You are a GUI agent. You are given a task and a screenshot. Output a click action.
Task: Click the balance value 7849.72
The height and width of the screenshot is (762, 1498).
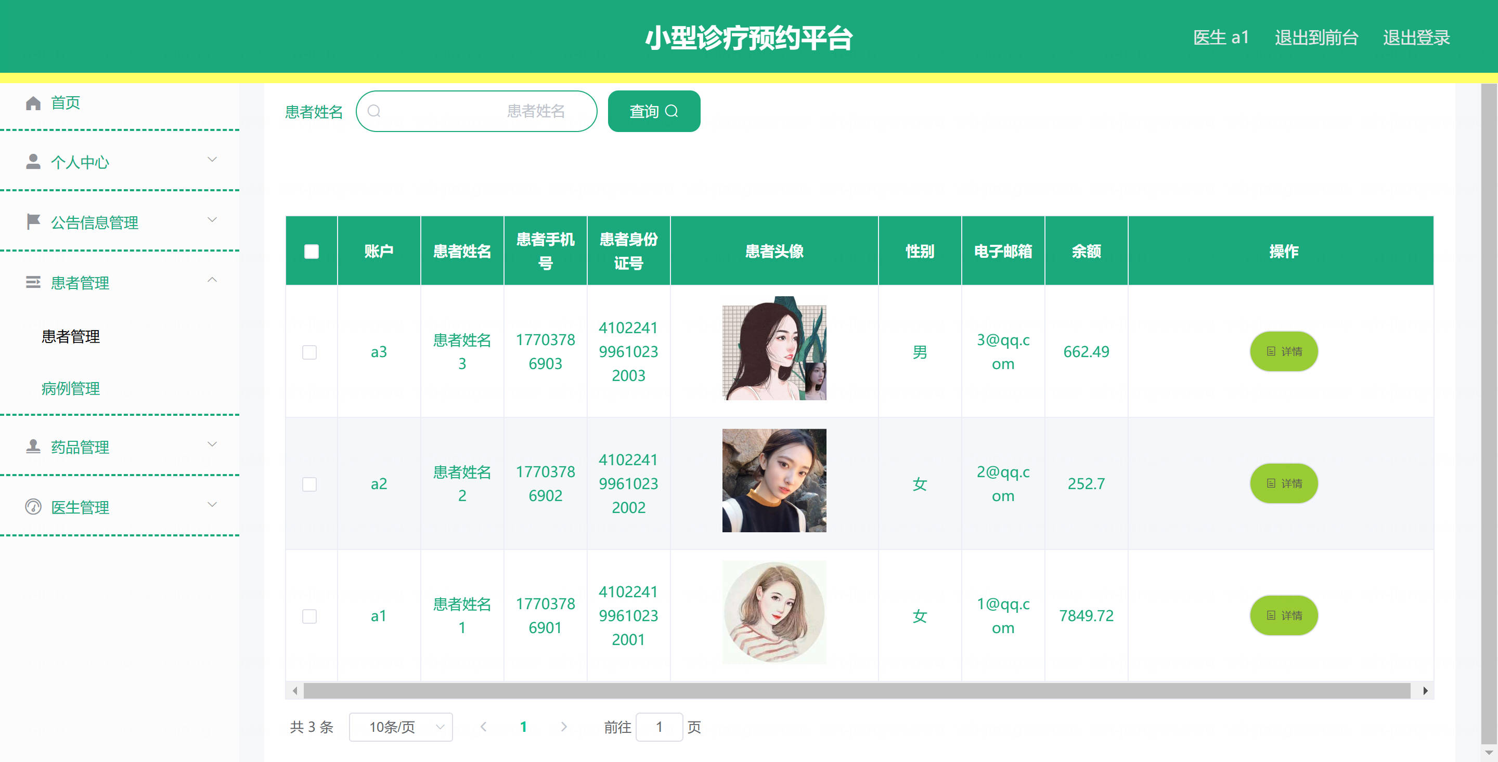pyautogui.click(x=1086, y=615)
